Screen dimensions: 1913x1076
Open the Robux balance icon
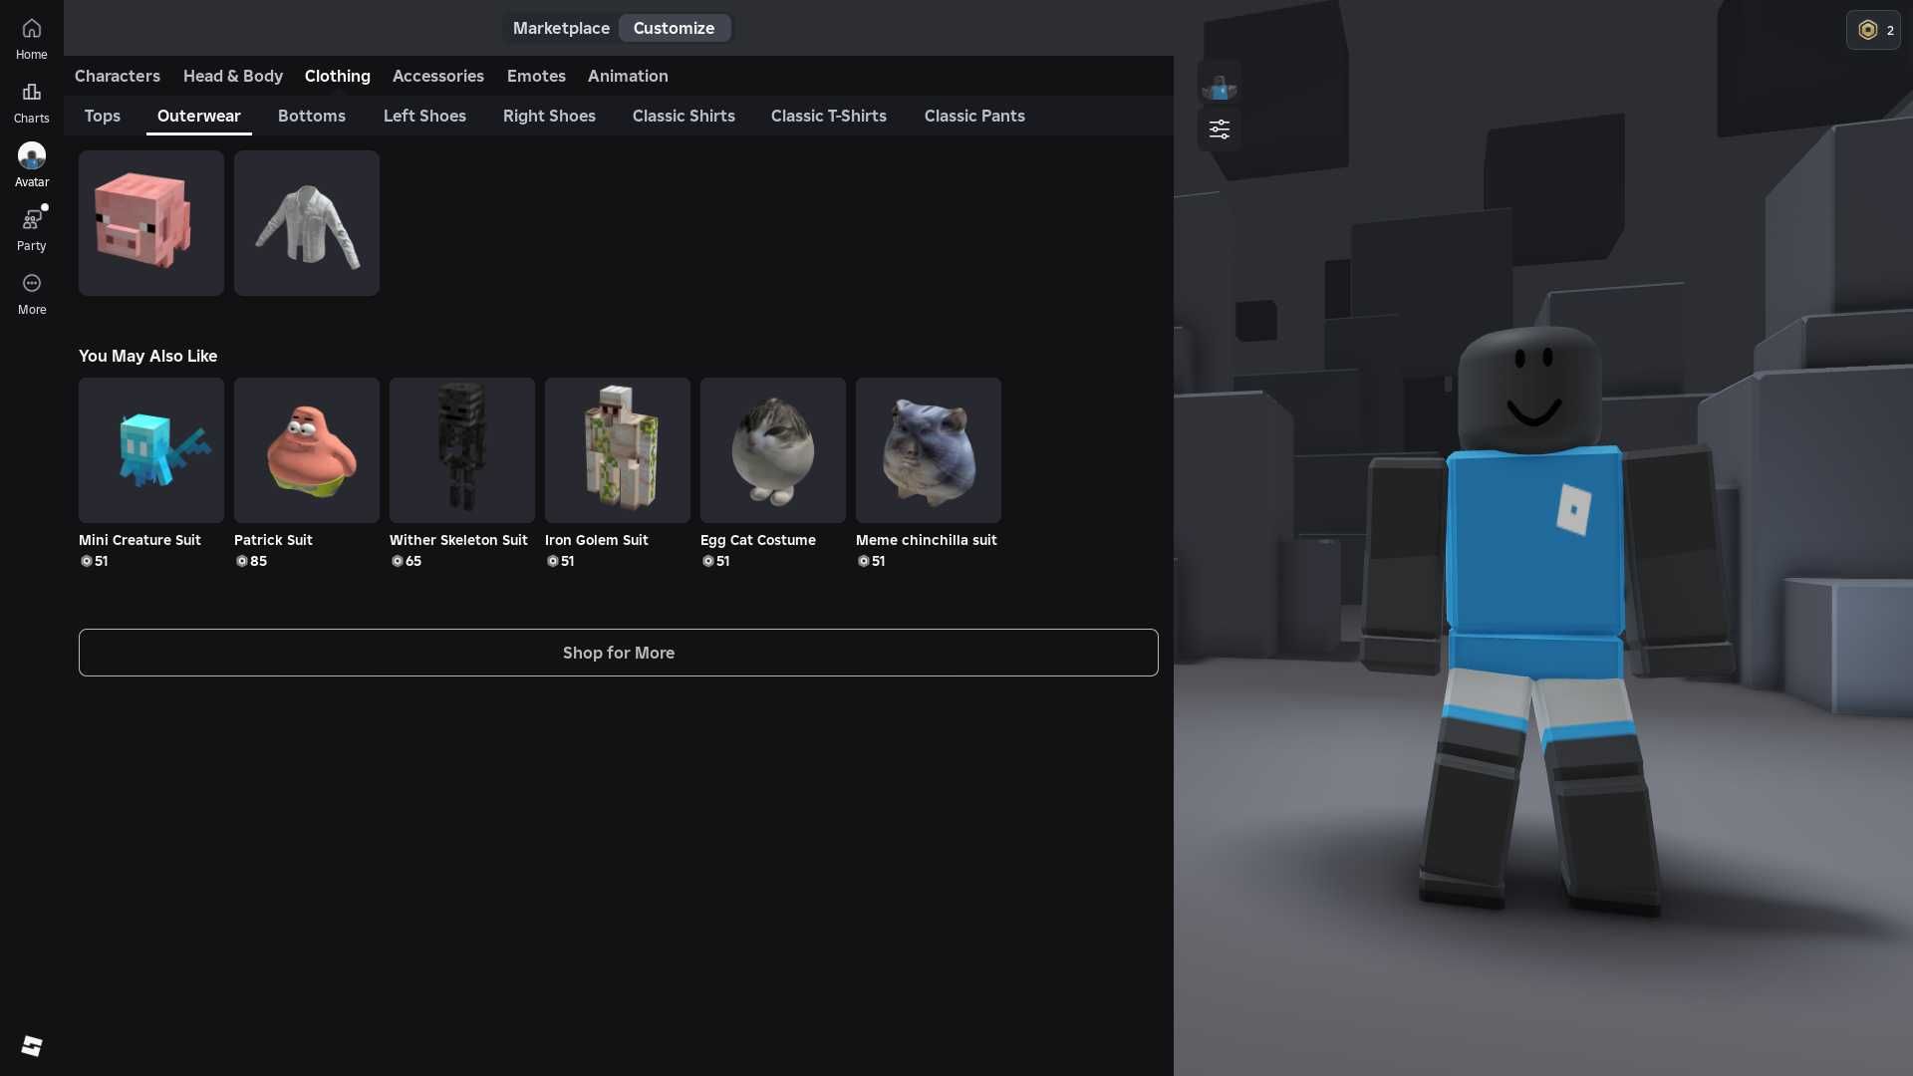pos(1873,30)
